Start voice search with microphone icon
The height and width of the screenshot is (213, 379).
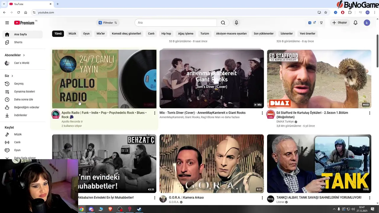[x=236, y=23]
